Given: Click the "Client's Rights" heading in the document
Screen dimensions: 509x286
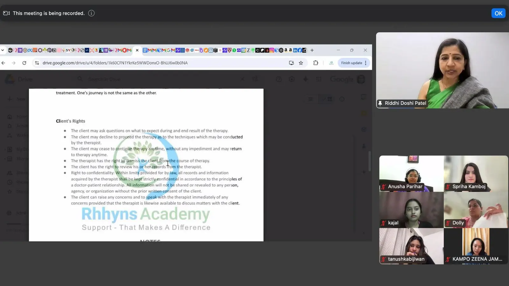Looking at the screenshot, I should point(71,121).
